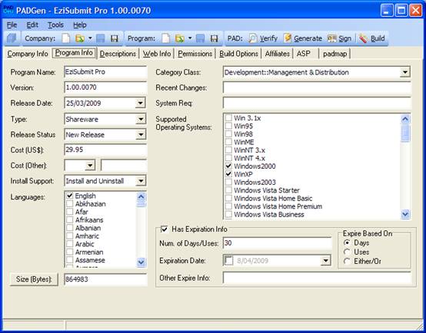Switch to the Build Options tab

tap(238, 54)
